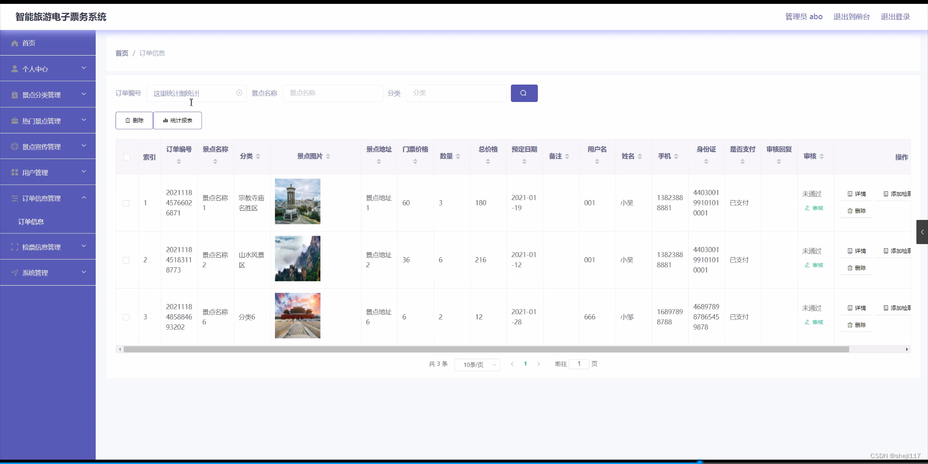Check the checkbox for order 202111845766026871

tap(126, 203)
